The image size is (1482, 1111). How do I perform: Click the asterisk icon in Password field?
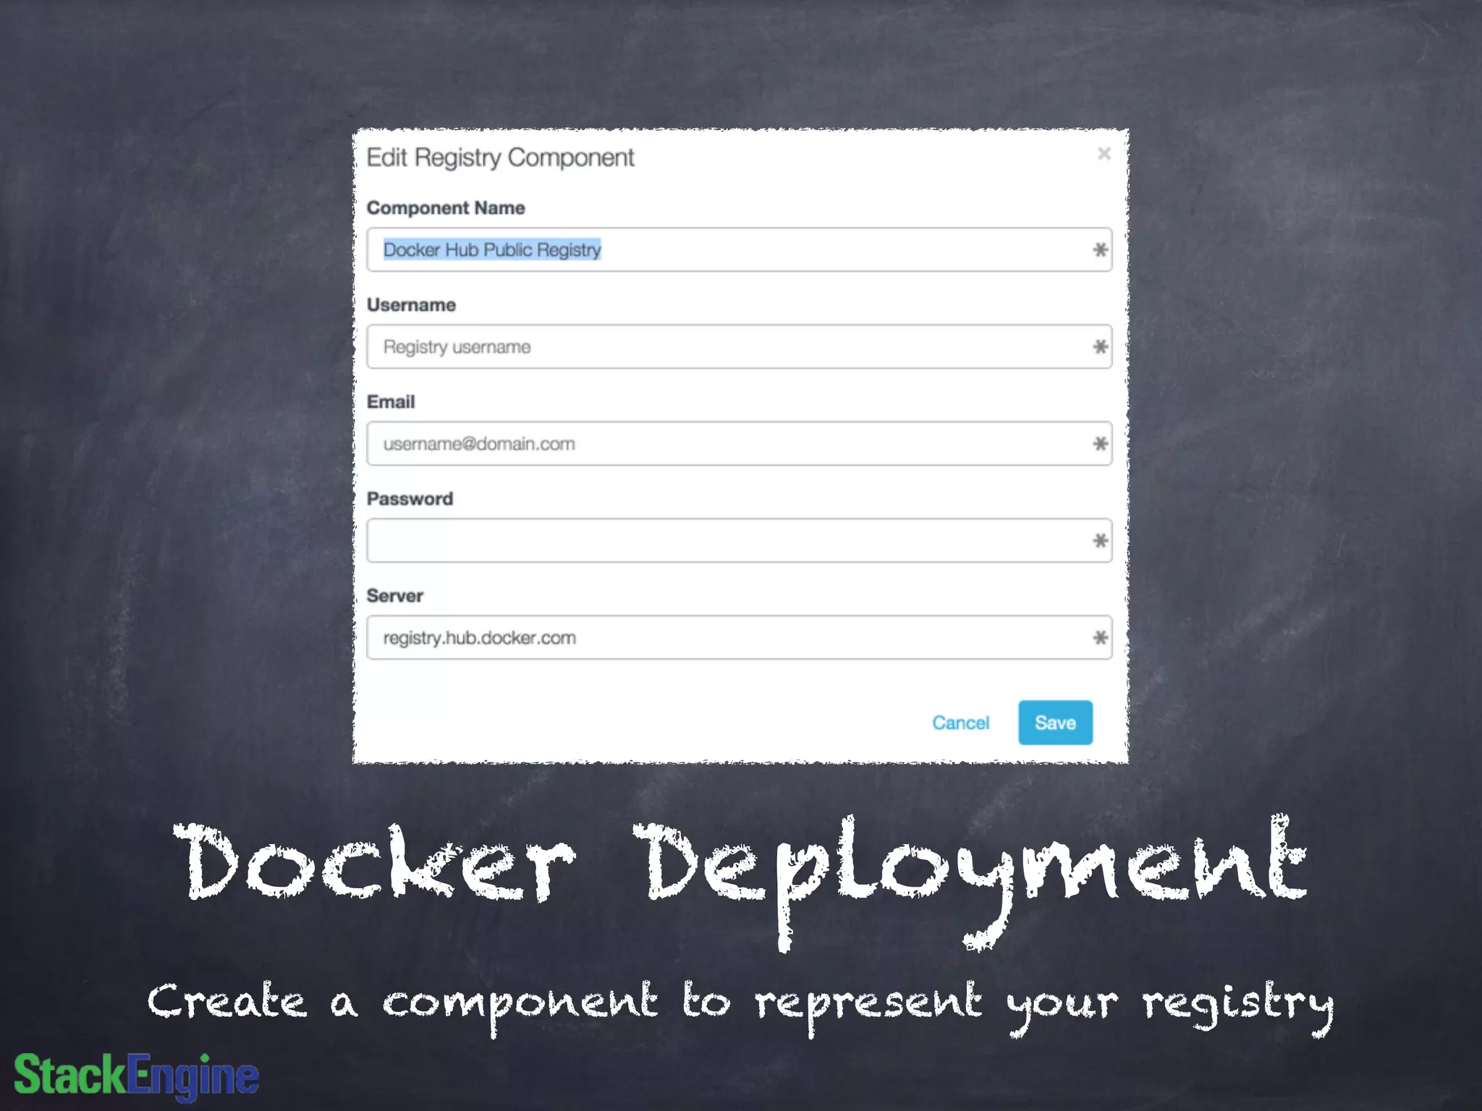(x=1100, y=540)
